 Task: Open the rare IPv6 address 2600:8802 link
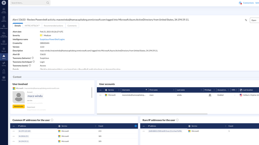pyautogui.click(x=165, y=131)
